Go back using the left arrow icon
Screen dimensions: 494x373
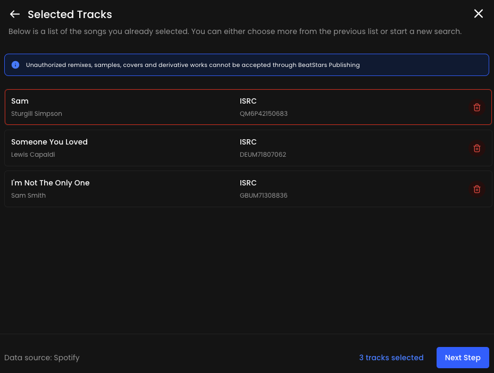tap(15, 14)
